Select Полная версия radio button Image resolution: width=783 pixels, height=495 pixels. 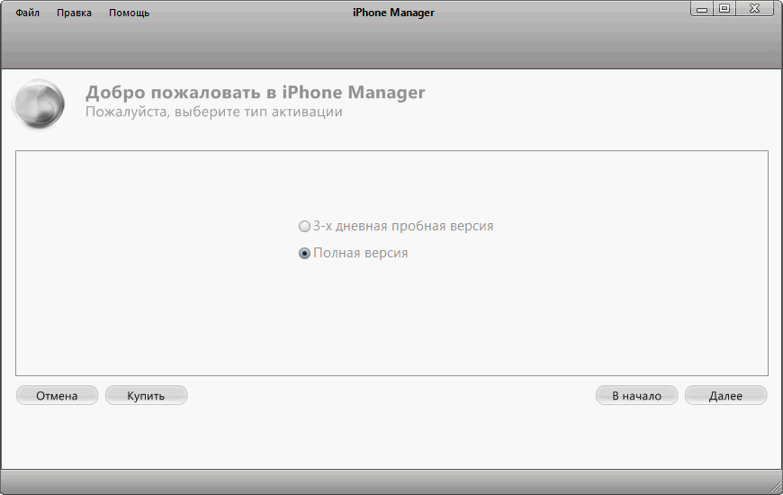[x=304, y=253]
